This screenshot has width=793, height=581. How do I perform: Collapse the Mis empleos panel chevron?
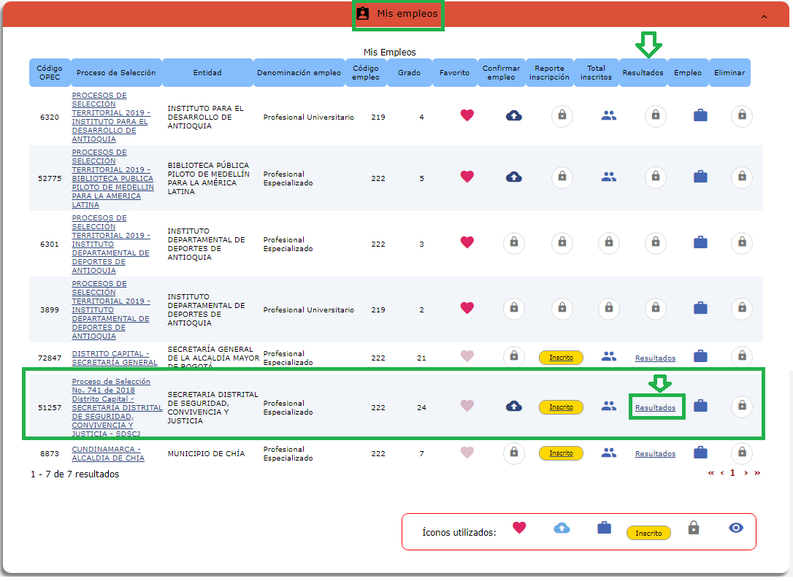pyautogui.click(x=764, y=16)
